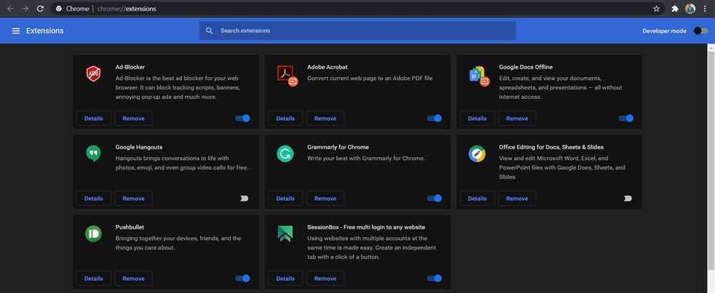
Task: Click the search magnifier icon
Action: pyautogui.click(x=209, y=31)
